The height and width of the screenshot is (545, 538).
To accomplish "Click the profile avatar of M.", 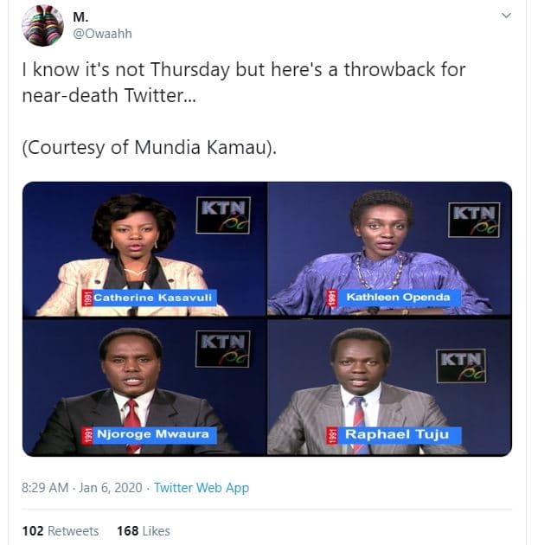I will (x=42, y=25).
